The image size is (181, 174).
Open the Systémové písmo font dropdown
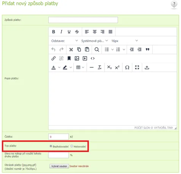[95, 41]
